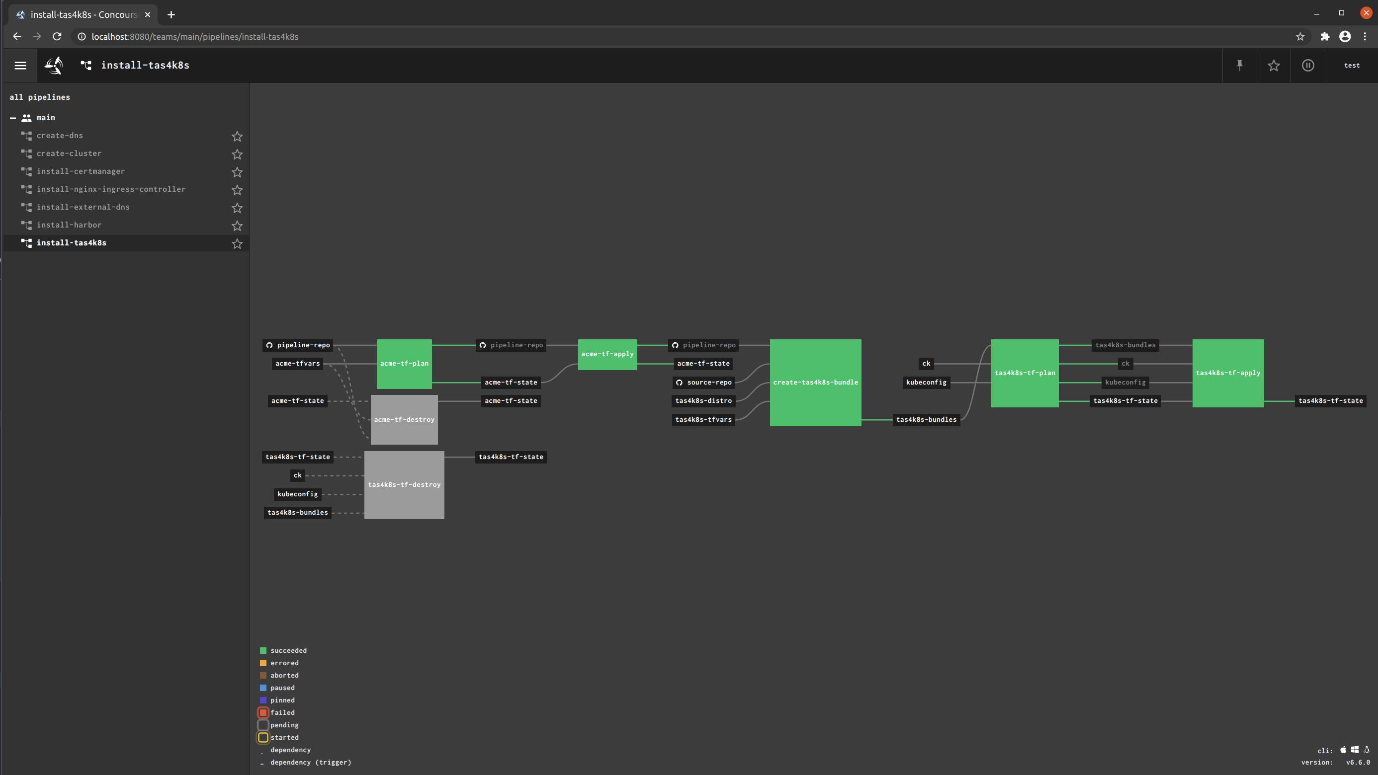Open create-cluster pipeline in sidebar
The image size is (1378, 775).
coord(69,154)
